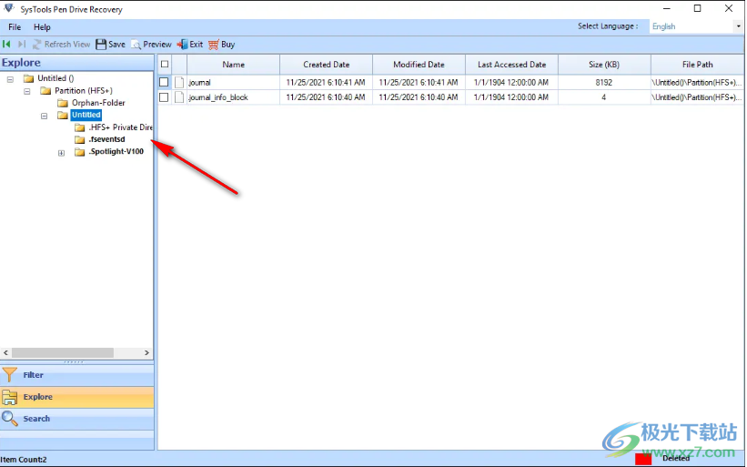
Task: Open the Help menu
Action: (x=42, y=27)
